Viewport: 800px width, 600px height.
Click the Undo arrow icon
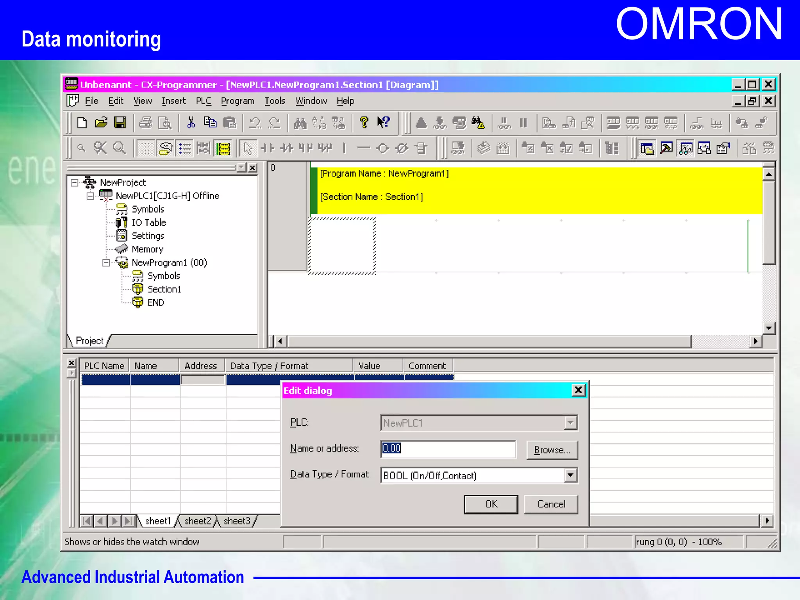point(255,123)
